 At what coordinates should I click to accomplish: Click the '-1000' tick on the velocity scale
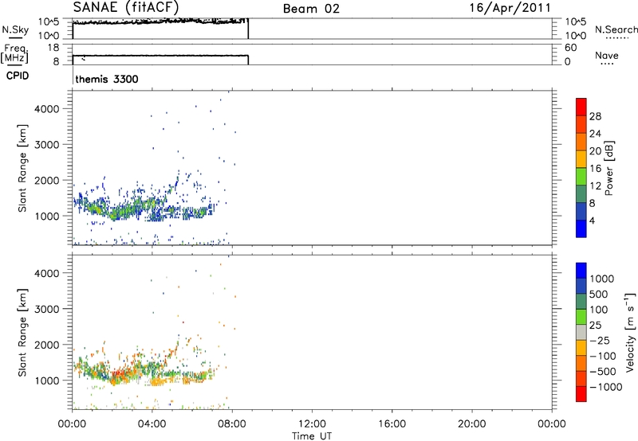606,387
